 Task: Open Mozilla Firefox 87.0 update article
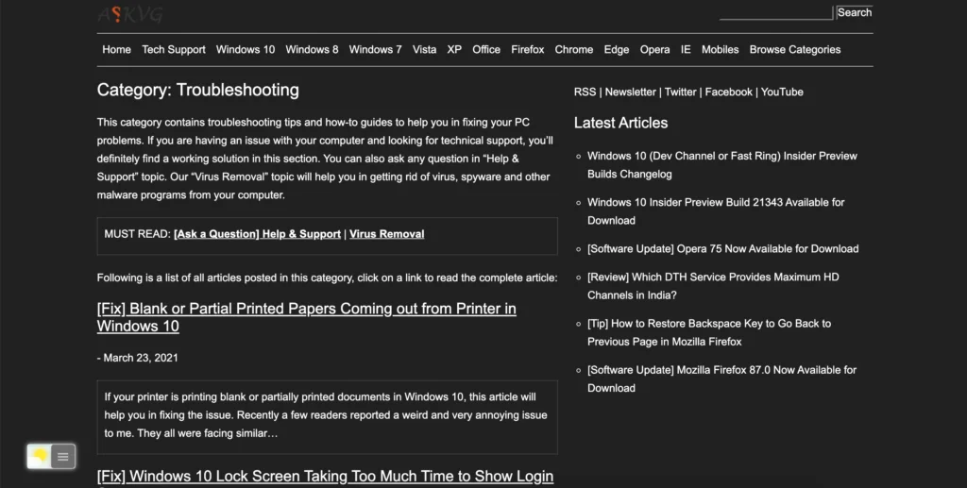722,379
